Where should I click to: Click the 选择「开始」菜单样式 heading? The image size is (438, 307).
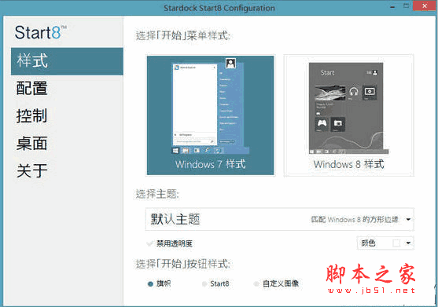click(183, 36)
